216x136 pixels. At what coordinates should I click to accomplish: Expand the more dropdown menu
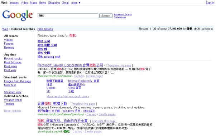coord(76,3)
